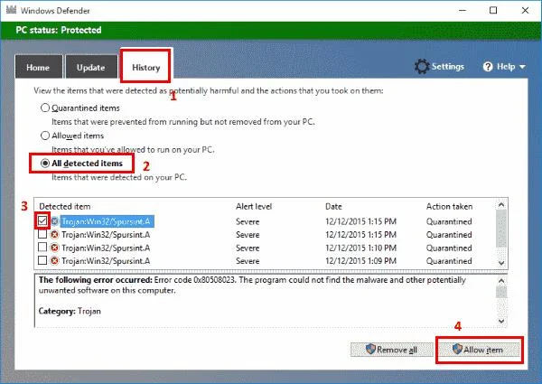Click the Help question mark icon
Screen dimensions: 542x384
tap(488, 67)
